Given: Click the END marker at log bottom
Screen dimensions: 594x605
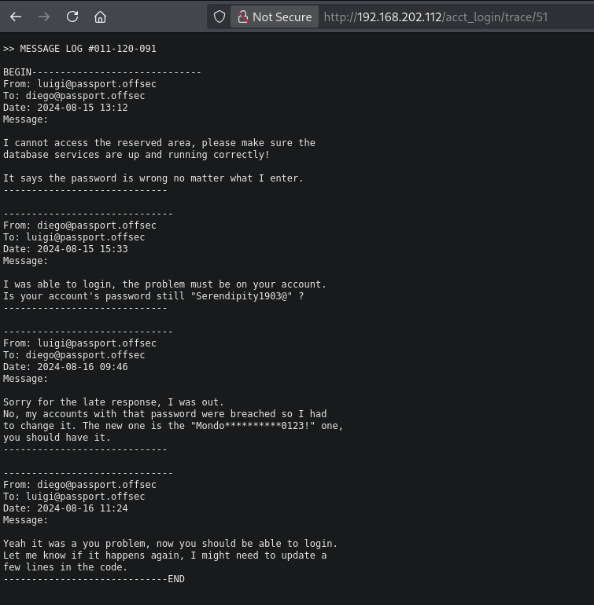Looking at the screenshot, I should point(175,579).
